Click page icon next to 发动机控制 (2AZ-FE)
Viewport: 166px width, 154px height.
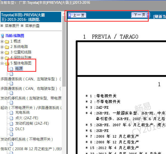point(11,124)
